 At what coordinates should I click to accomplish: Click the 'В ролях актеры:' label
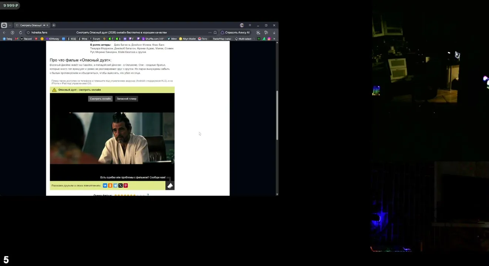[x=100, y=45]
